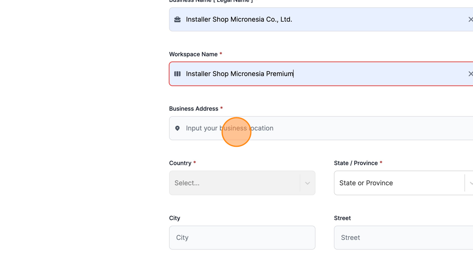Clear the Workspace Name field with its X
This screenshot has width=473, height=264.
click(470, 74)
